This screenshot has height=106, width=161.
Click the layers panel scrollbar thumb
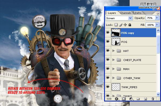tap(158, 44)
